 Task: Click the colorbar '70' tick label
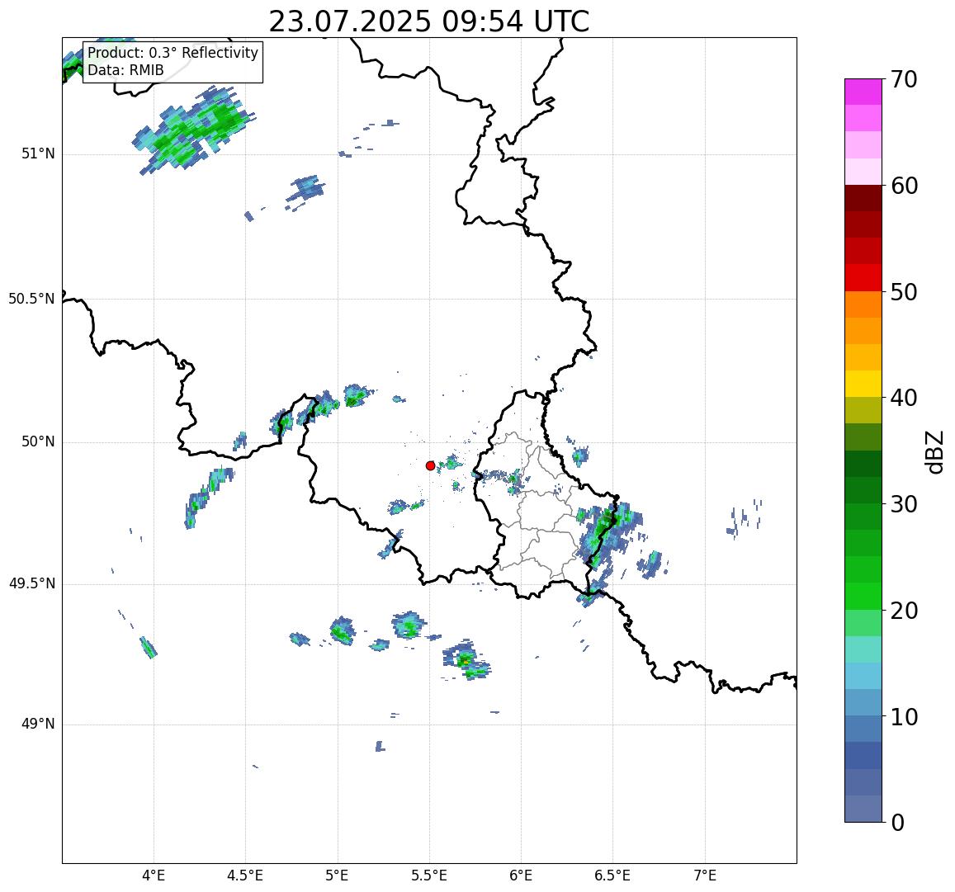point(904,80)
